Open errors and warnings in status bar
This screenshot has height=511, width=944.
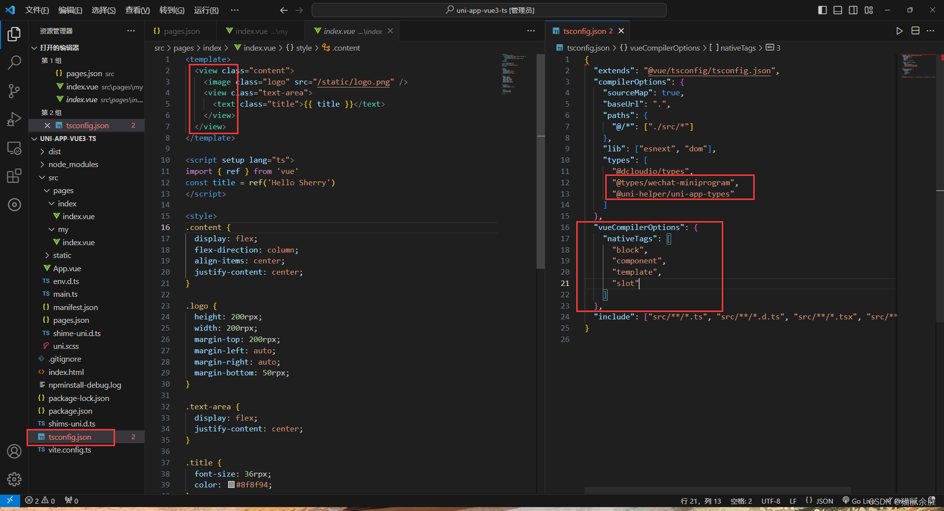coord(40,501)
